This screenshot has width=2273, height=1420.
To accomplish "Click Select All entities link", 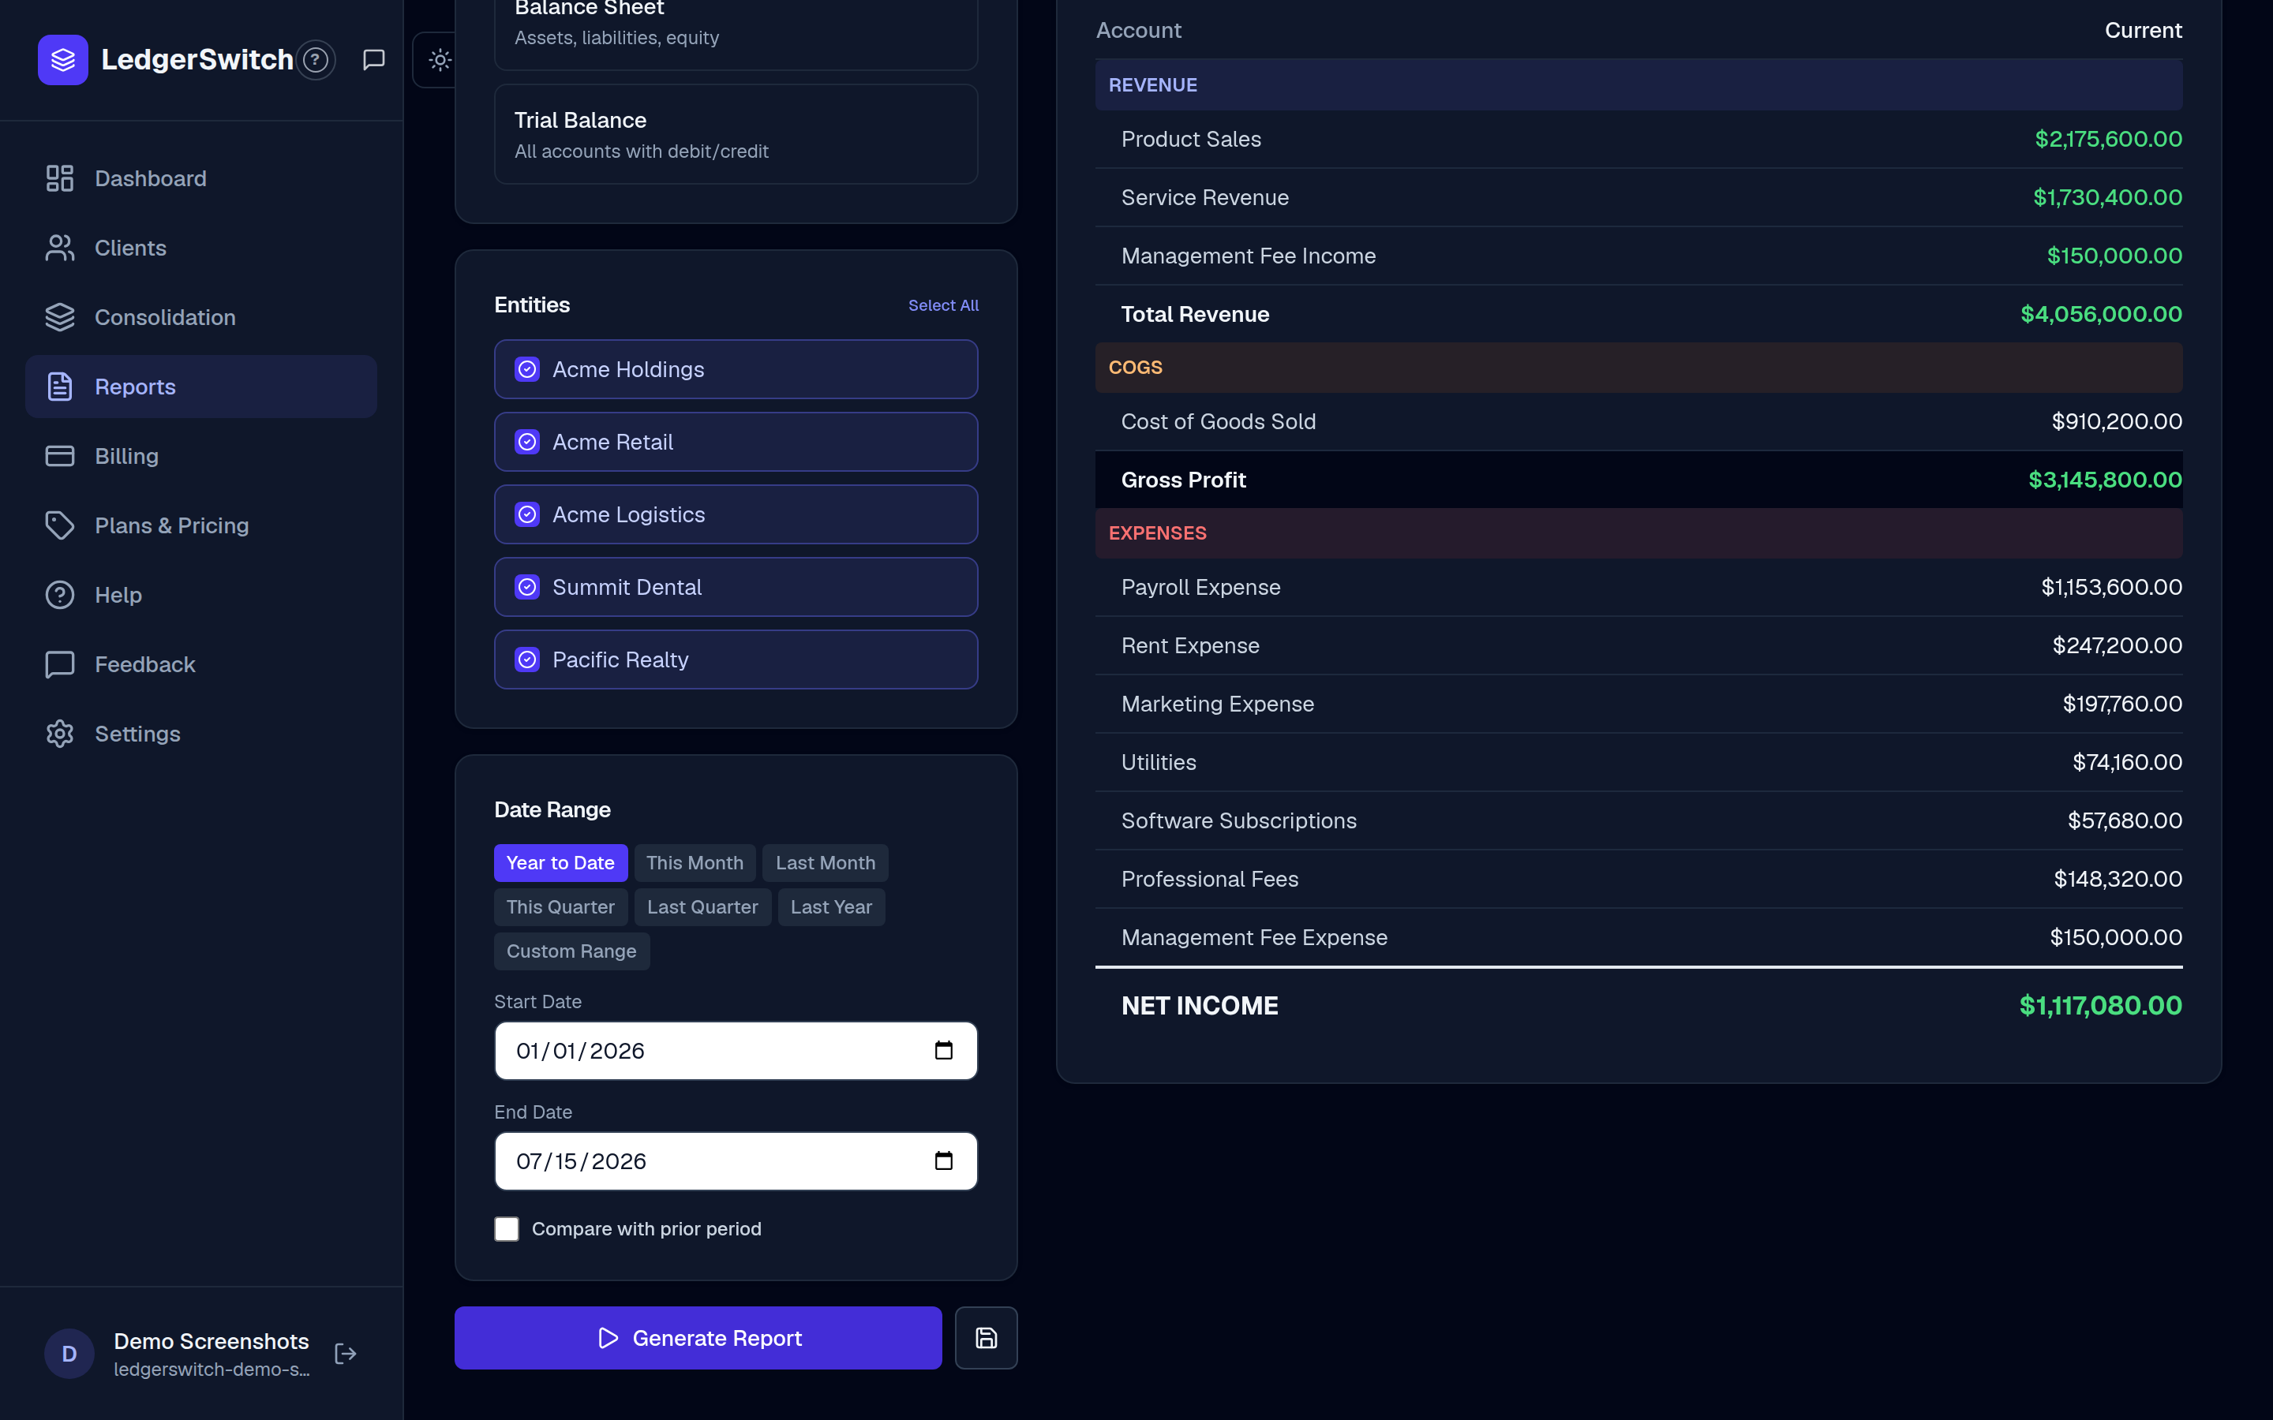I will [943, 305].
